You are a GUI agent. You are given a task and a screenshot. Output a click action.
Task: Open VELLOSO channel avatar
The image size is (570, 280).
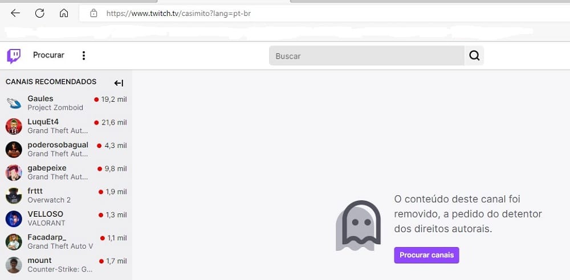point(14,219)
